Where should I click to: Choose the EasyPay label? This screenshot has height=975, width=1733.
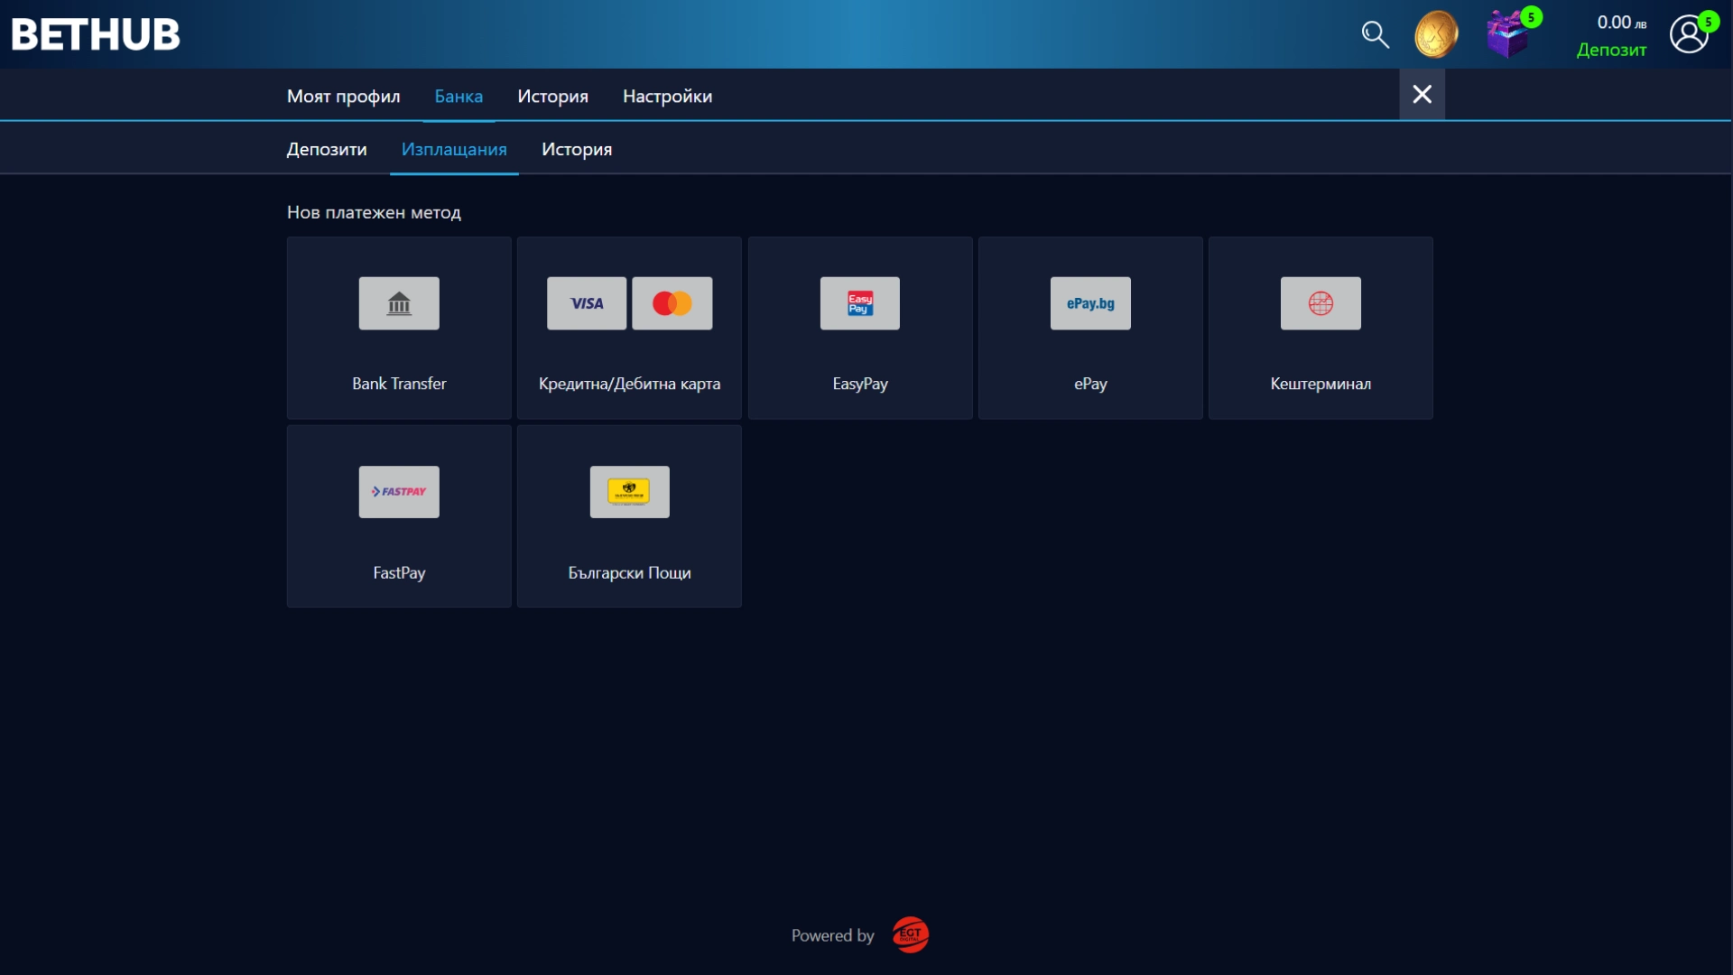click(860, 384)
